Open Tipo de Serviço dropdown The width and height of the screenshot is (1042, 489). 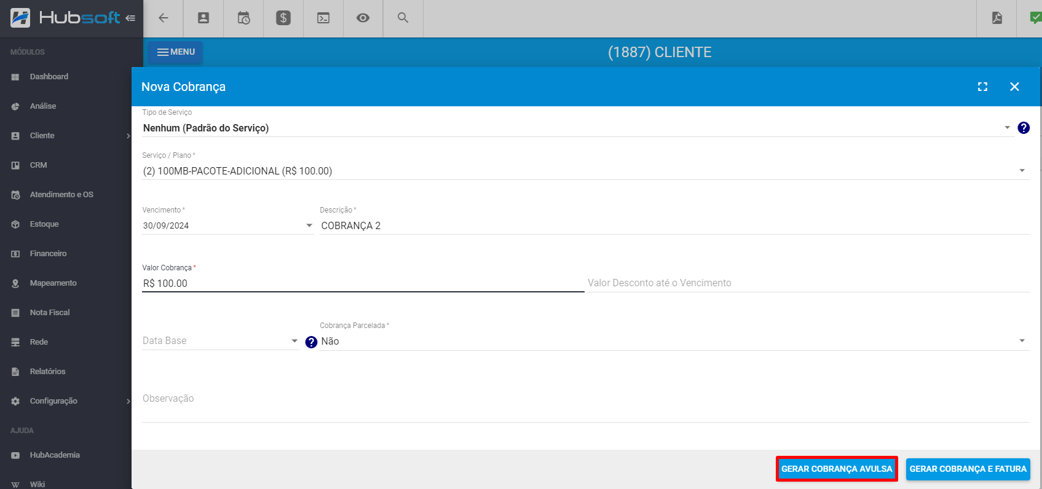coord(577,128)
